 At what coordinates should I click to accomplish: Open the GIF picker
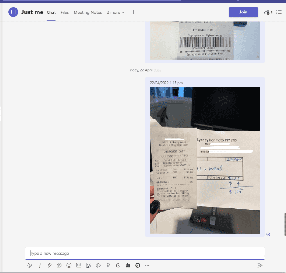79,265
